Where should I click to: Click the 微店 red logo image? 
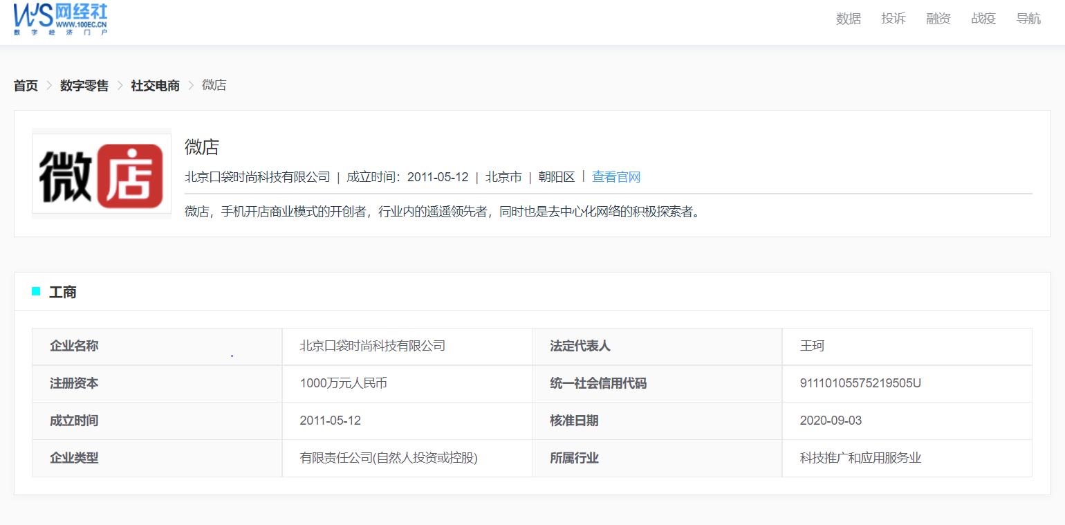pos(101,172)
